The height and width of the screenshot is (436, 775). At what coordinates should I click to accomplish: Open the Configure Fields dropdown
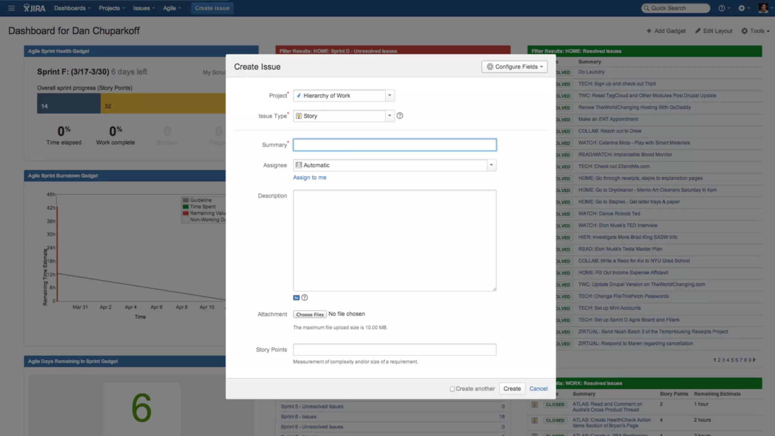514,67
